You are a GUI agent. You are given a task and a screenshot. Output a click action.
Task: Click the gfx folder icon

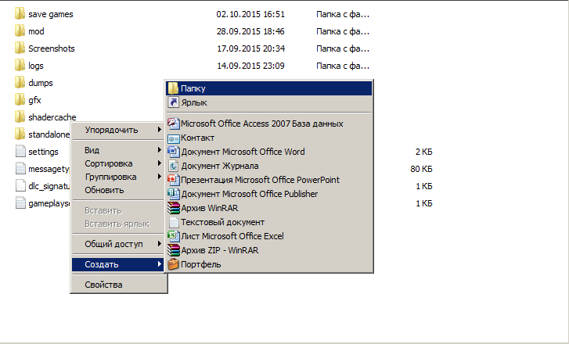[20, 100]
